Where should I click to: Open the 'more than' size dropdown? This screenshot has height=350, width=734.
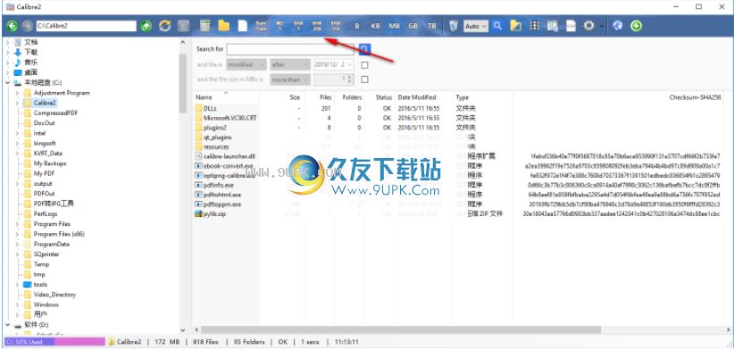(x=290, y=79)
